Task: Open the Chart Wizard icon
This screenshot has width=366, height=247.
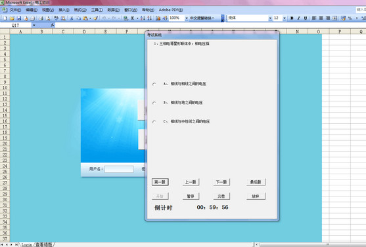Action: (158, 18)
